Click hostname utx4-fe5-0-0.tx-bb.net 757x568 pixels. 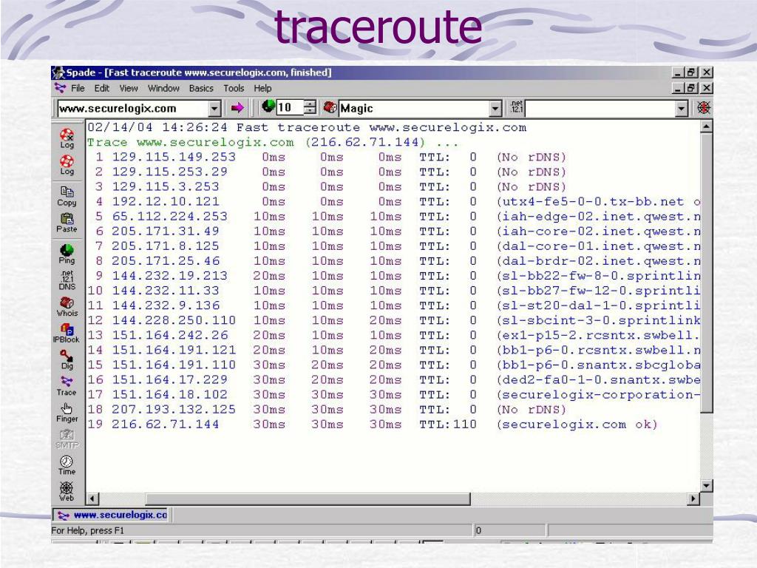click(x=593, y=201)
